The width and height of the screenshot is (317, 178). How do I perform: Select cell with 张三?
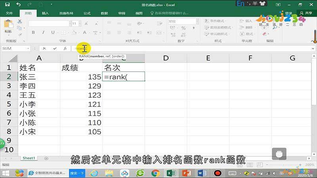(39, 77)
